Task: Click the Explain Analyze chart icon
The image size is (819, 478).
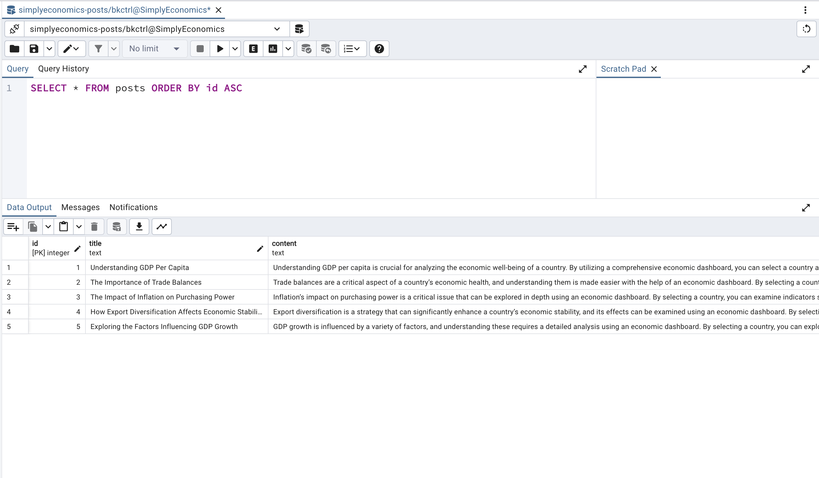Action: click(273, 49)
